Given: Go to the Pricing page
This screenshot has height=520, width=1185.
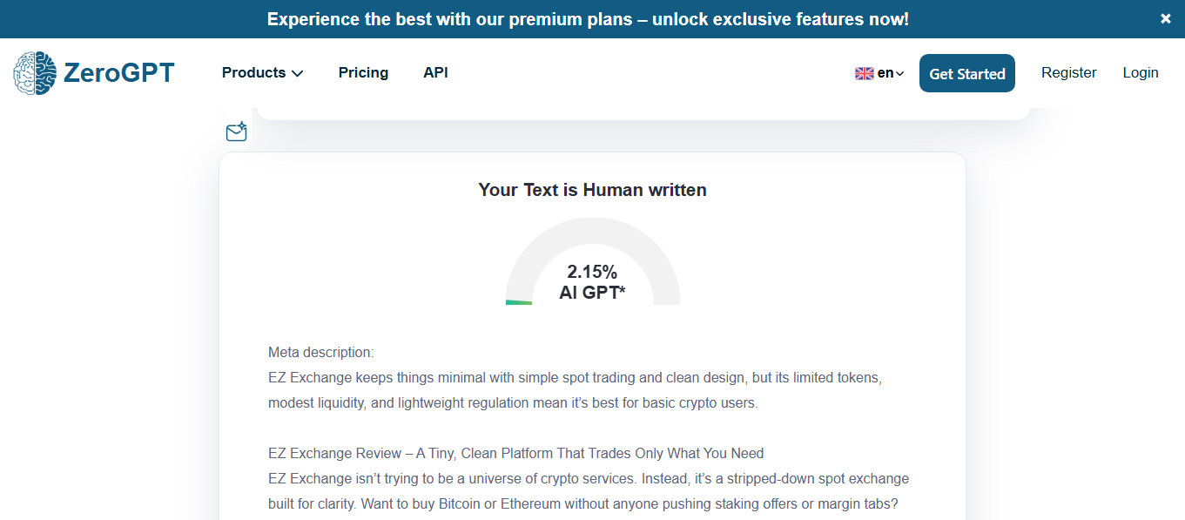Looking at the screenshot, I should point(363,73).
